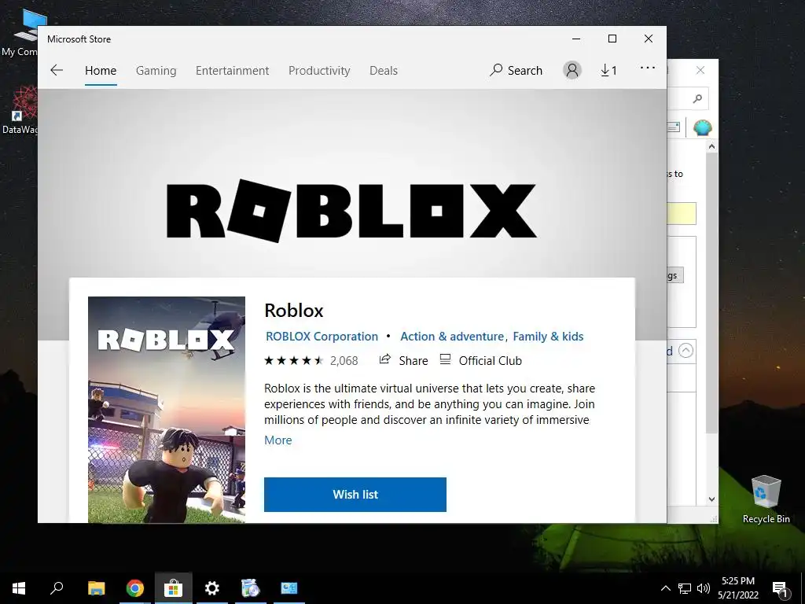The width and height of the screenshot is (805, 604).
Task: Open the Home tab in Microsoft Store
Action: 101,70
